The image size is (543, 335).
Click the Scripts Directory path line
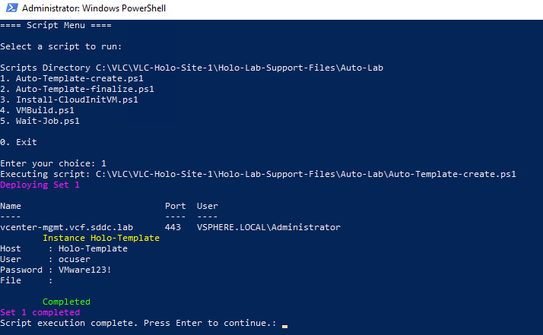pyautogui.click(x=192, y=68)
